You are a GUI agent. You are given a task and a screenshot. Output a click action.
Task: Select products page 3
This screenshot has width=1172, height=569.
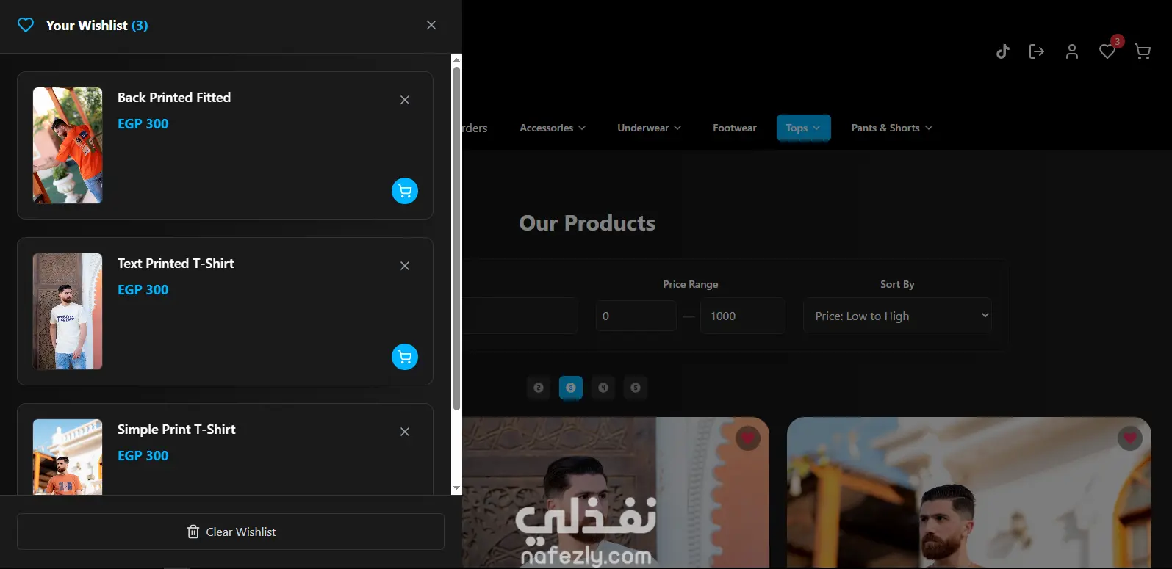[571, 388]
